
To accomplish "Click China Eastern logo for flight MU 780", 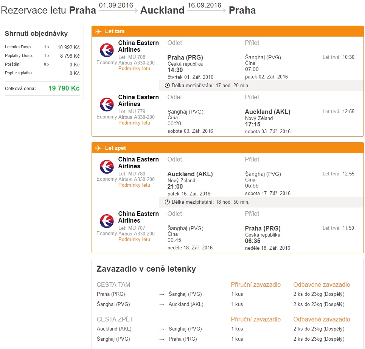I will tap(107, 166).
